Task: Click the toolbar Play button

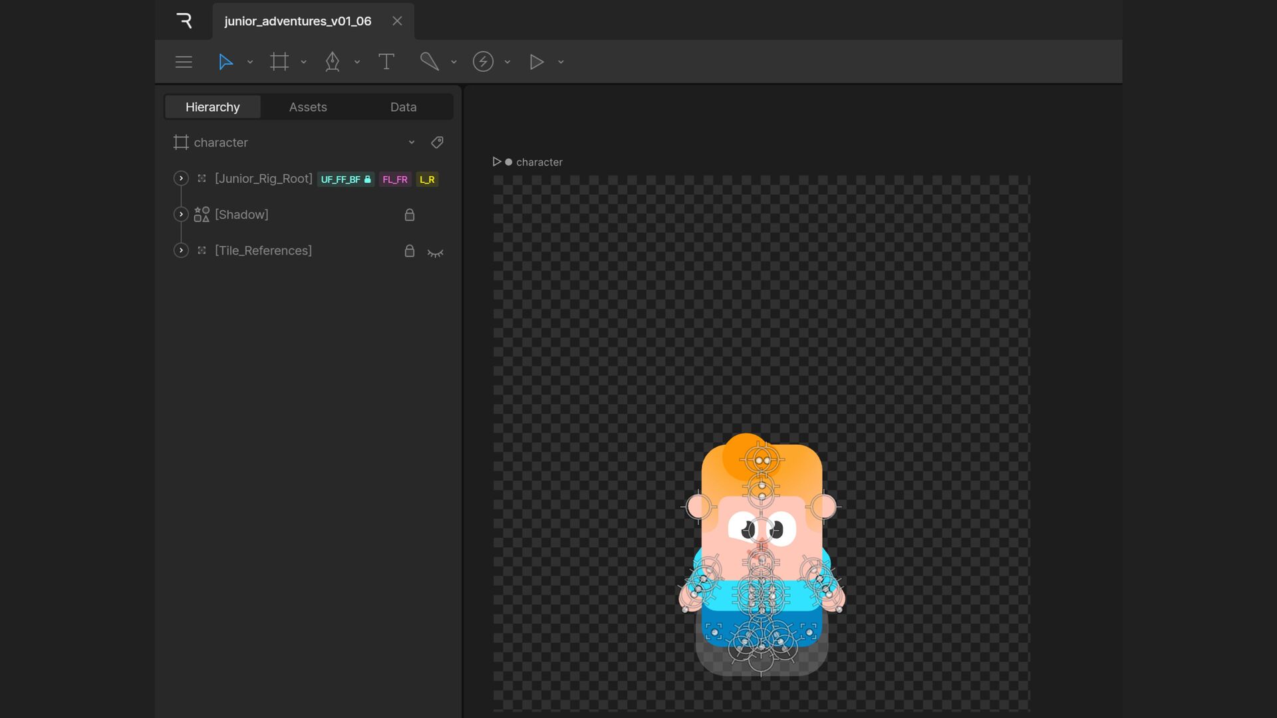Action: [x=536, y=62]
